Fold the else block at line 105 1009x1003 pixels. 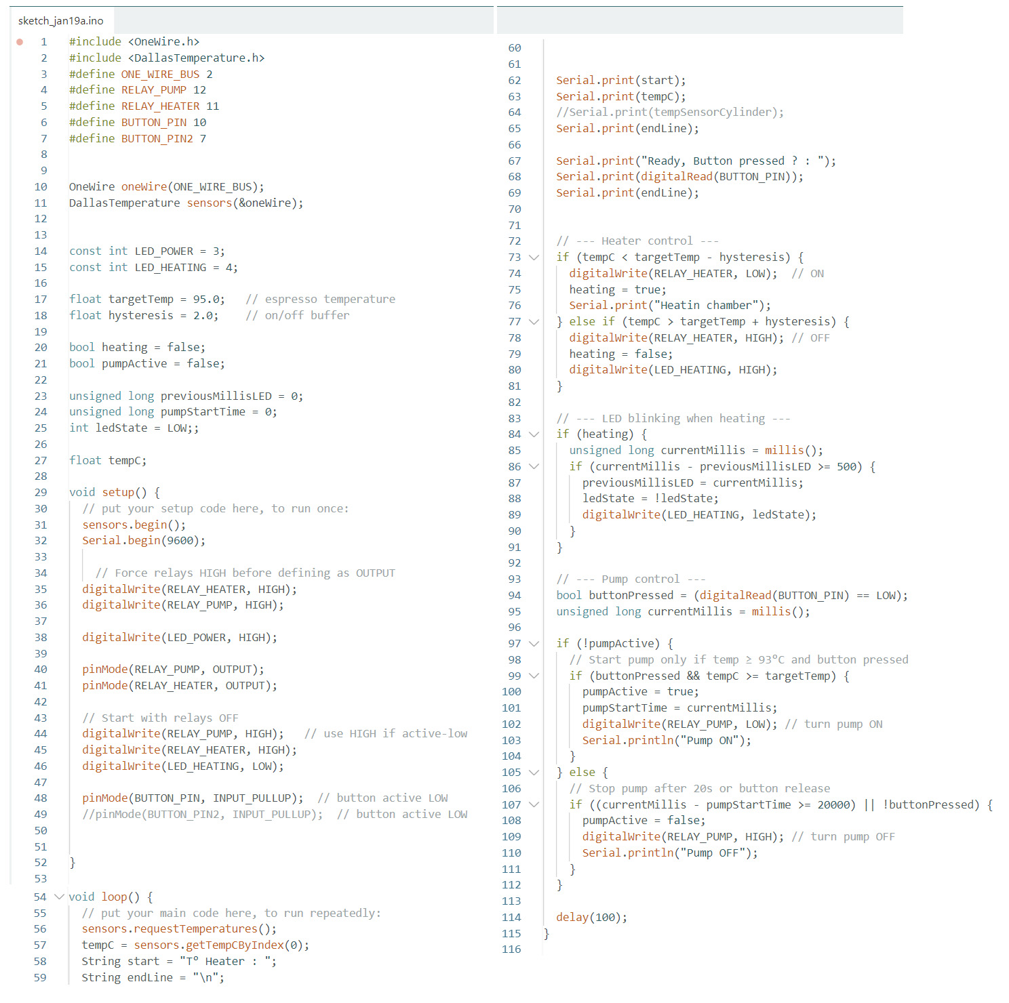(534, 773)
